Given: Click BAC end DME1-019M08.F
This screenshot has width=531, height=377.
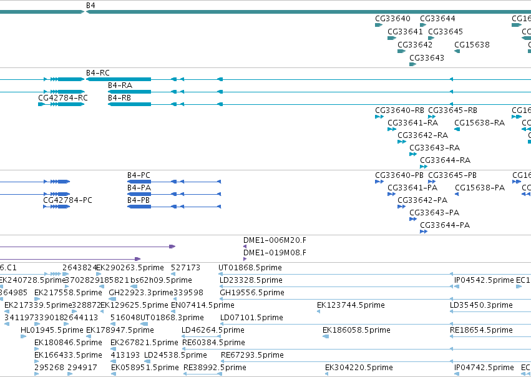Looking at the screenshot, I should (x=275, y=253).
